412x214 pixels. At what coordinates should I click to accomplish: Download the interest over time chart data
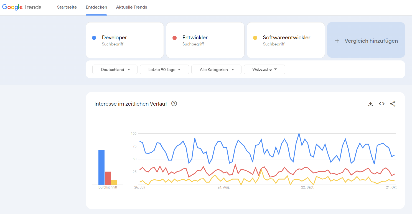coord(370,104)
